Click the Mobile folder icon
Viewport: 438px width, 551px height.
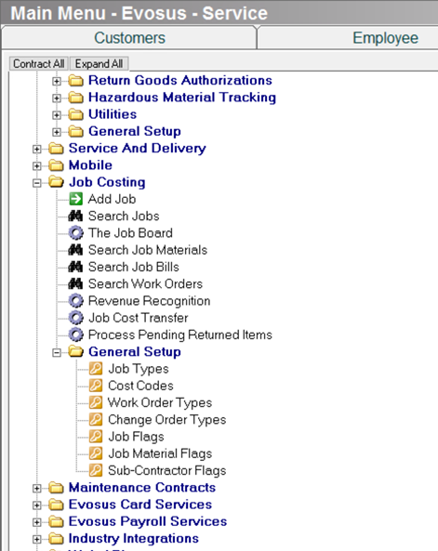(56, 165)
